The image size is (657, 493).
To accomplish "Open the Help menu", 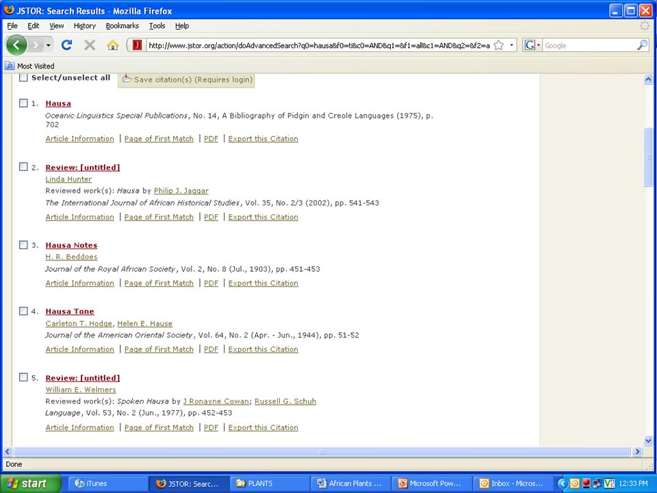I will 182,25.
